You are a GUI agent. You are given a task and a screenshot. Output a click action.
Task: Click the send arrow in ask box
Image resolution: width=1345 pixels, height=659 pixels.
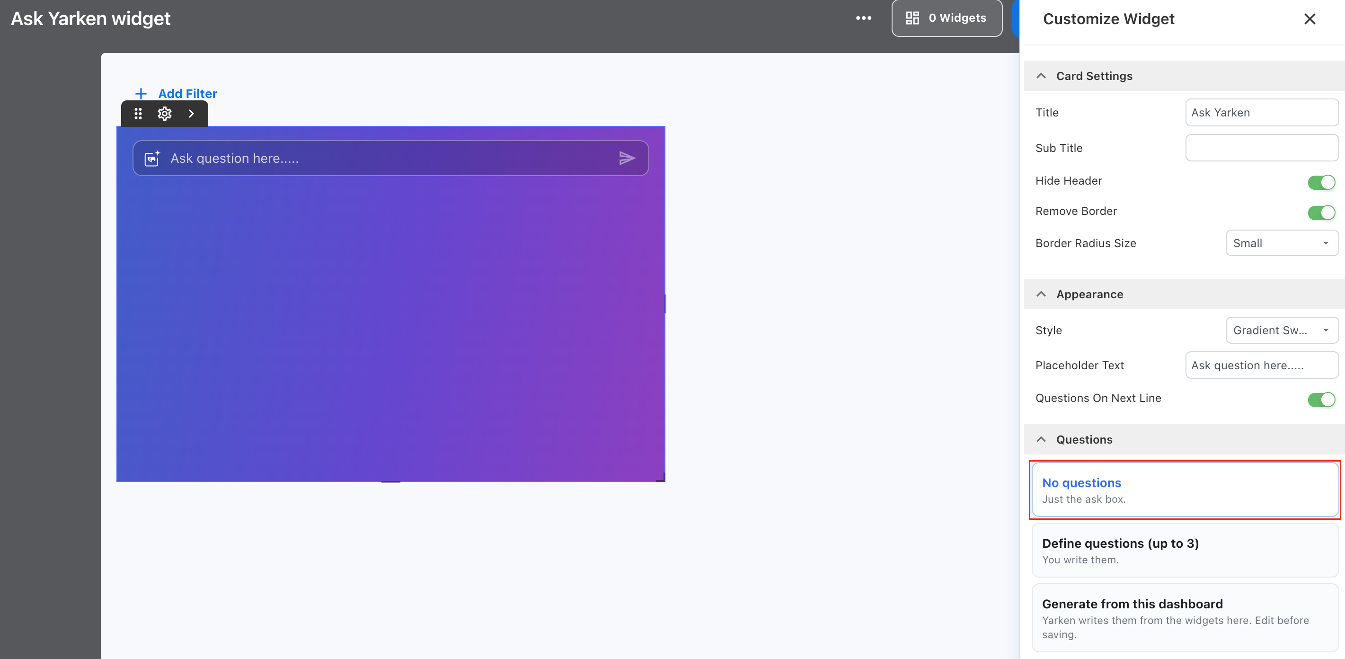pyautogui.click(x=627, y=158)
